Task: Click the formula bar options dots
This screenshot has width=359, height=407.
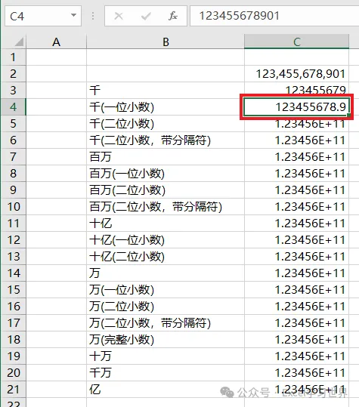Action: coord(93,16)
